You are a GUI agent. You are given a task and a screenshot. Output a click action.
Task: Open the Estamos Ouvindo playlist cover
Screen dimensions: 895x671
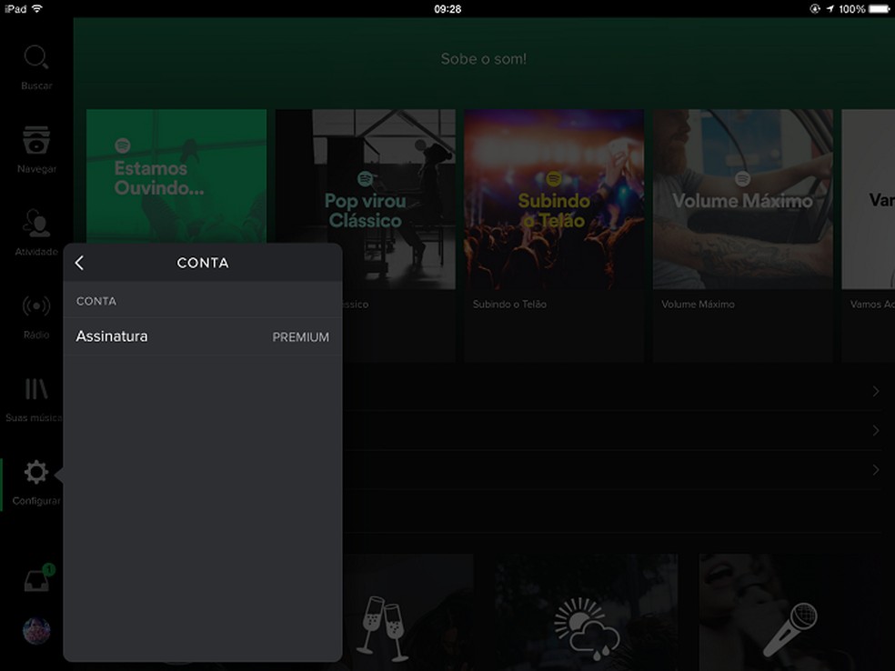pos(176,176)
